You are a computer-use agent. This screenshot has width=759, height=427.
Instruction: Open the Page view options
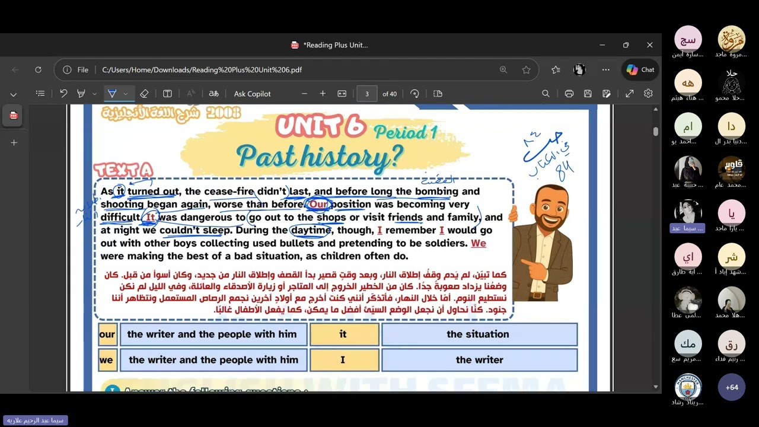(x=438, y=94)
